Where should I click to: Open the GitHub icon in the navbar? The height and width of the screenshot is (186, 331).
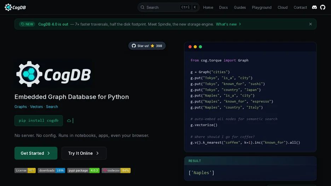coord(323,7)
